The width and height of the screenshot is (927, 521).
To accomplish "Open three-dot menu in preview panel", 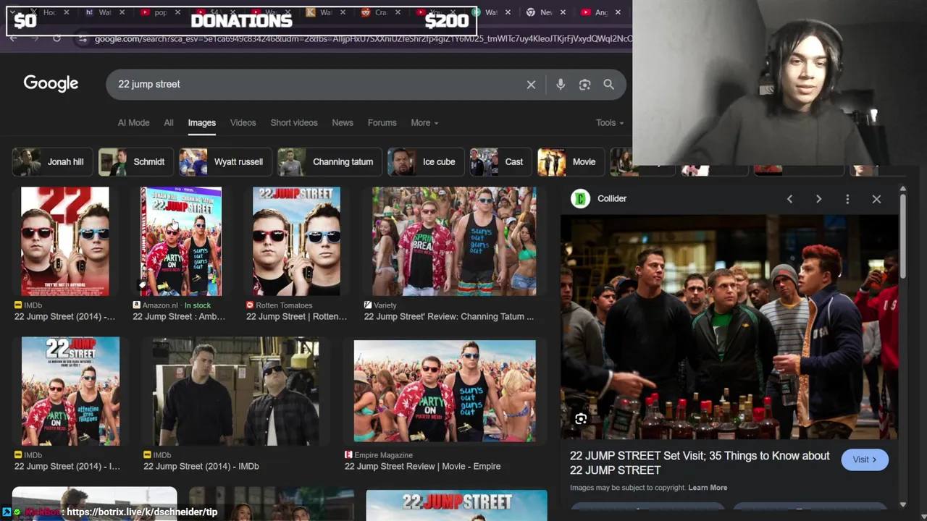I will (x=847, y=199).
